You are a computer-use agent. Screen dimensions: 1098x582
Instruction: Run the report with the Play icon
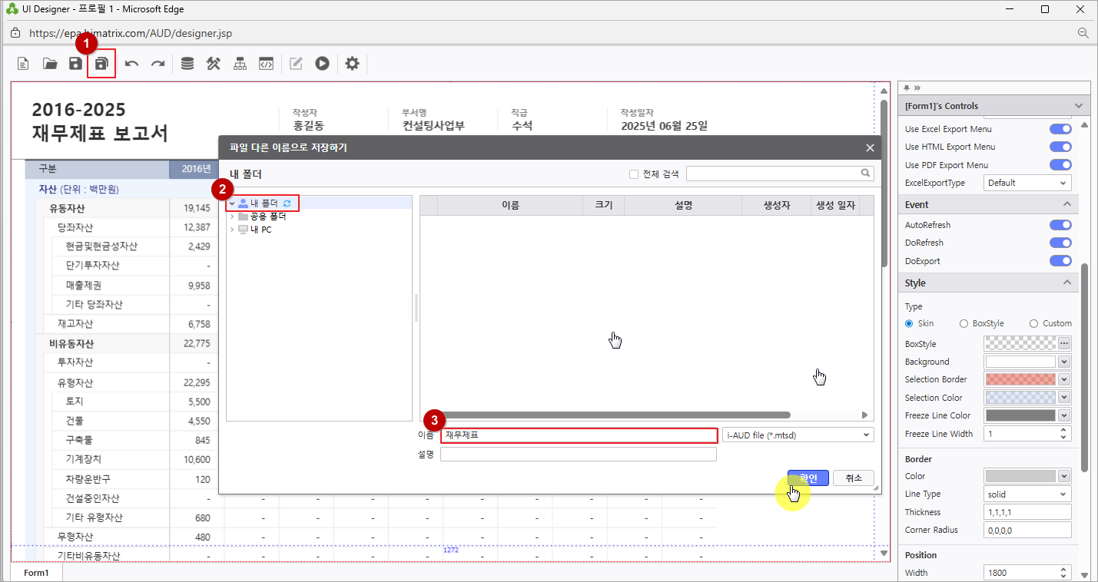322,64
